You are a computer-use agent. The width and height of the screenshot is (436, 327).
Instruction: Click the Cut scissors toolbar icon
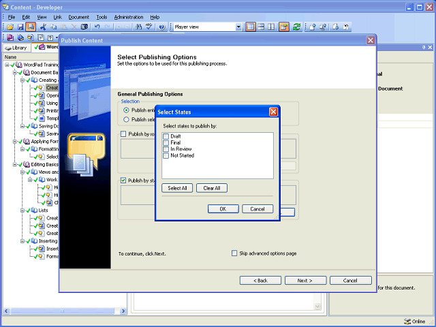(x=43, y=27)
